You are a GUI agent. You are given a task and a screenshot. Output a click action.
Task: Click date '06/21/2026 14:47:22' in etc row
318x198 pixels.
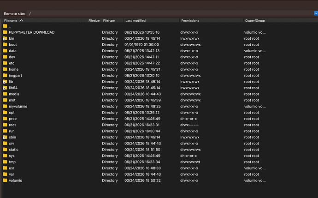click(142, 63)
